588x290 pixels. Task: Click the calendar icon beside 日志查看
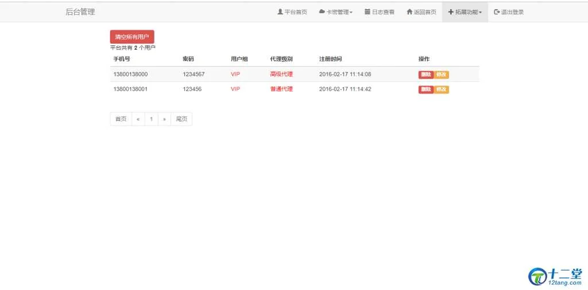coord(367,12)
